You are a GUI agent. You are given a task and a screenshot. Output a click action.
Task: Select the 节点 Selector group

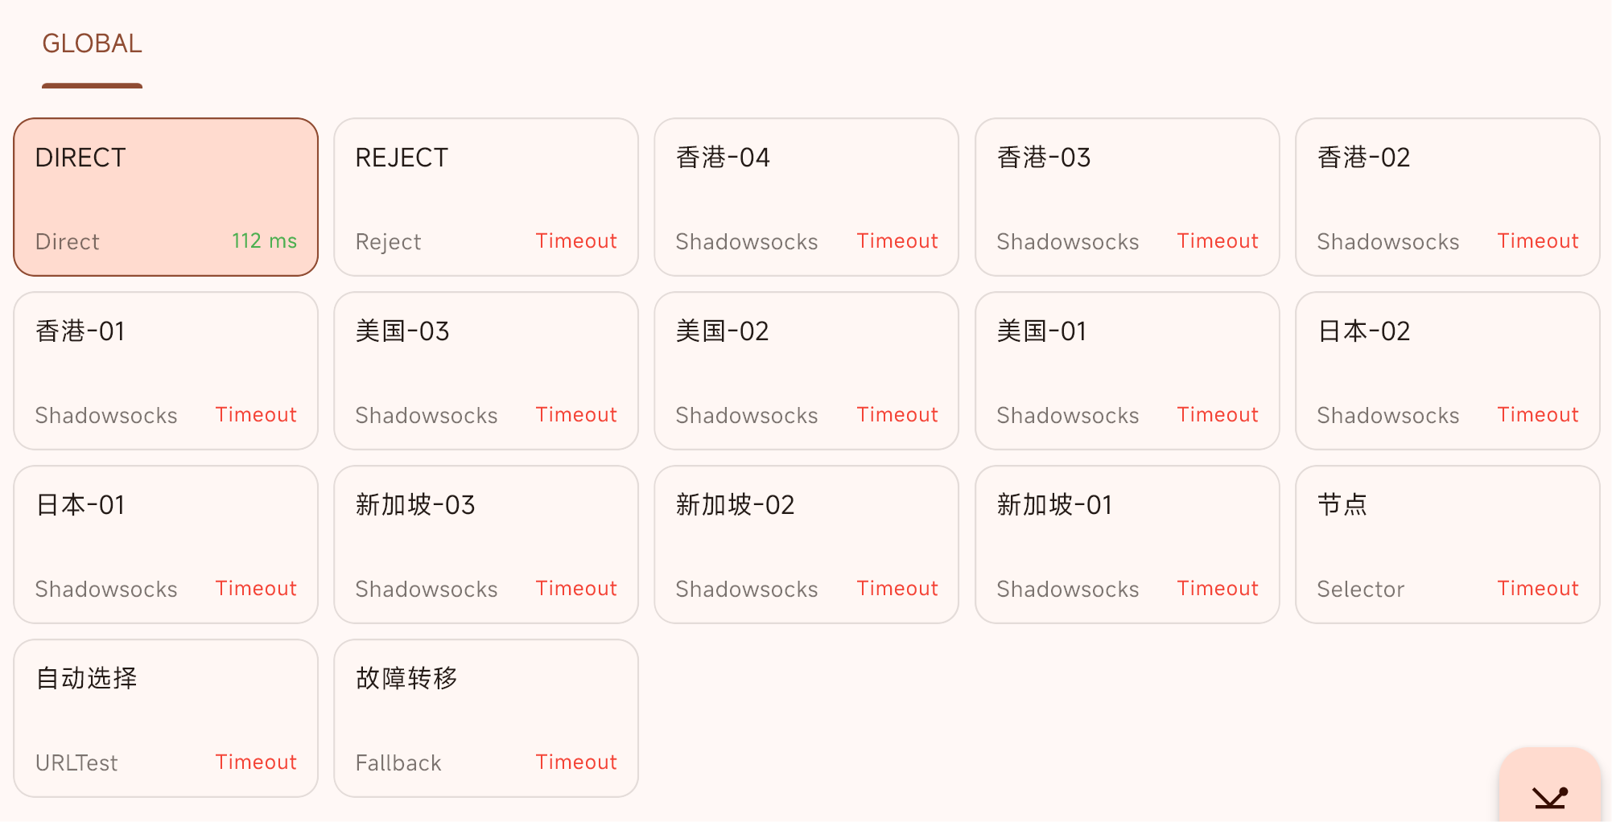(1448, 545)
